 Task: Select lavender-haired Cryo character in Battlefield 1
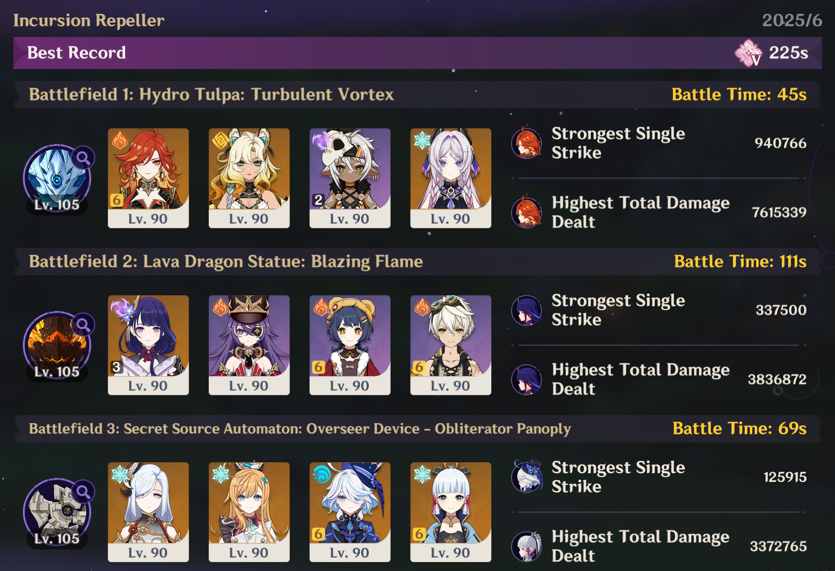click(451, 178)
